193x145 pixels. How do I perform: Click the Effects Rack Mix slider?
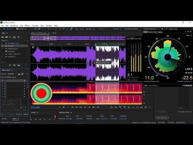(16, 110)
